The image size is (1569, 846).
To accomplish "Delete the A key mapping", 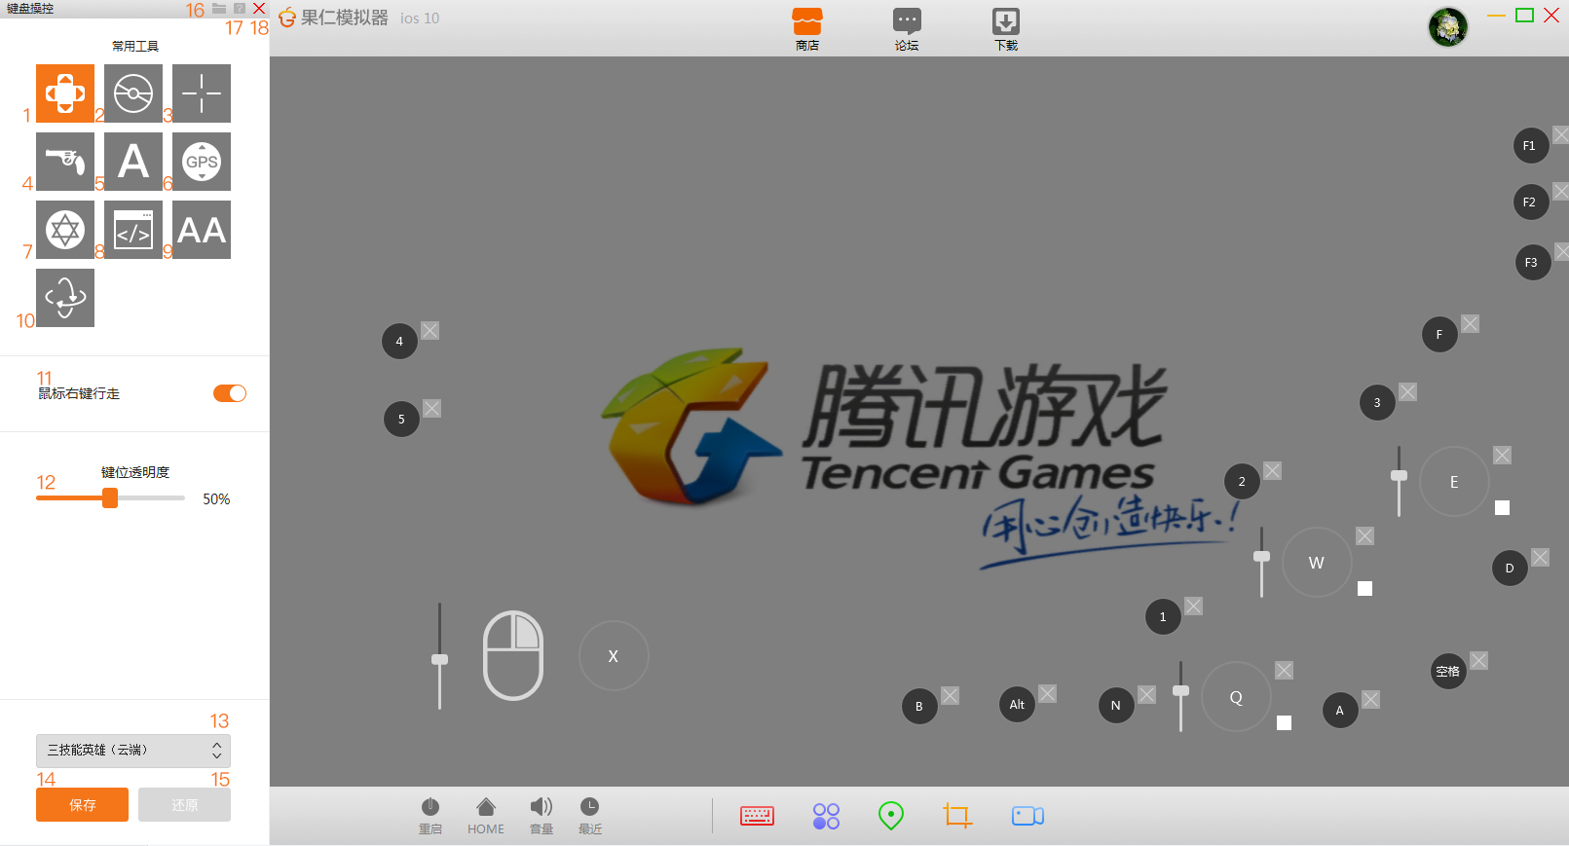I will (1370, 700).
